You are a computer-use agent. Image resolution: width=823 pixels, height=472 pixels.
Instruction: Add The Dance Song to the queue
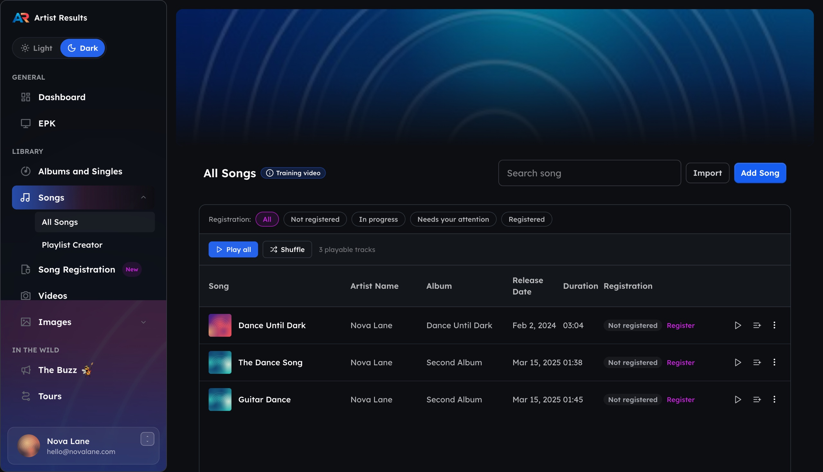(x=757, y=363)
